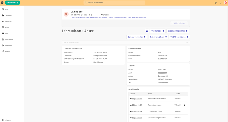Screen dimensions: 228x122
Task: Open the Overzicht client link
Action: (74, 17)
